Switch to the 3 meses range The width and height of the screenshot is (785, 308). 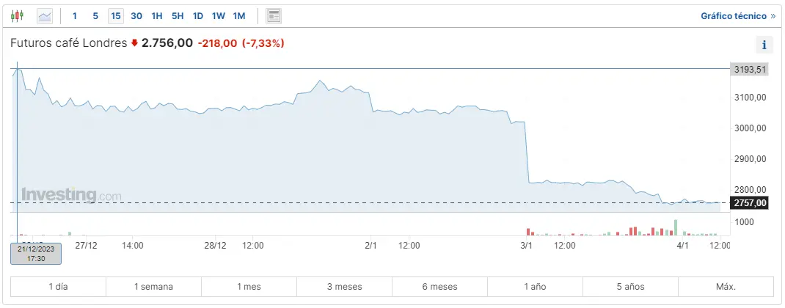[x=344, y=287]
